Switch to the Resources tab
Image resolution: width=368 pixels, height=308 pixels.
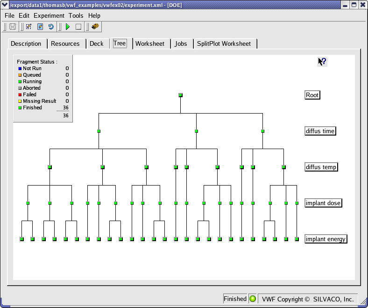(65, 43)
